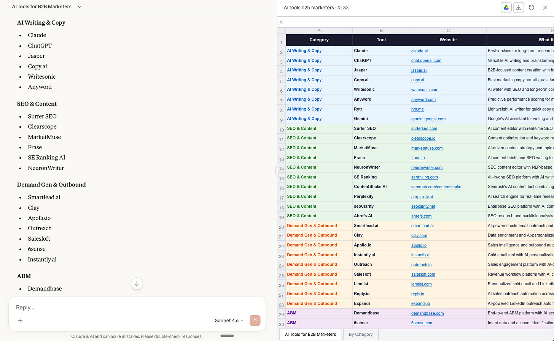Screen dimensions: 554x341
Task: Open the jasper.ai link
Action: pyautogui.click(x=419, y=70)
